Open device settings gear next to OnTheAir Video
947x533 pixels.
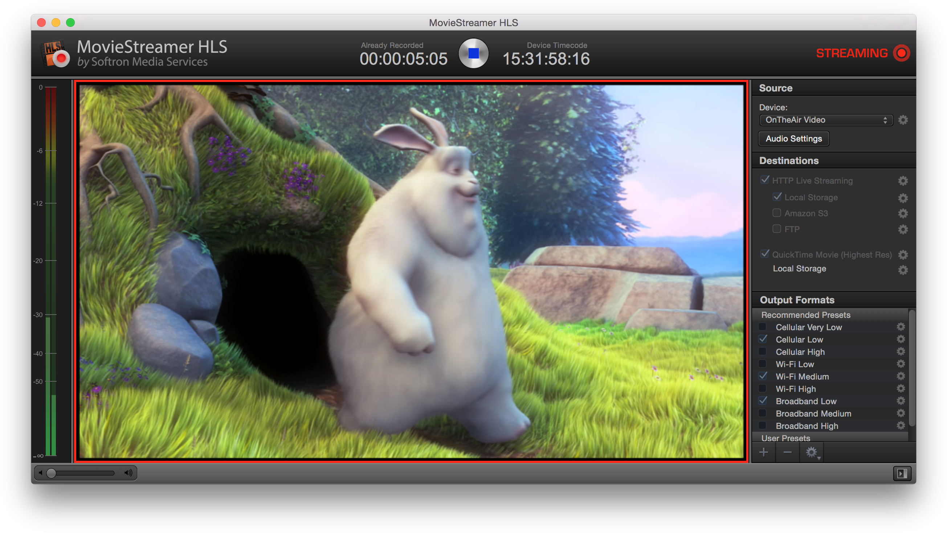point(903,120)
